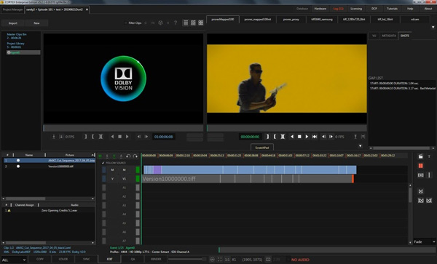Screen dimensions: 437x264
Task: Mark out point under the record viewer
Action: (x=275, y=137)
